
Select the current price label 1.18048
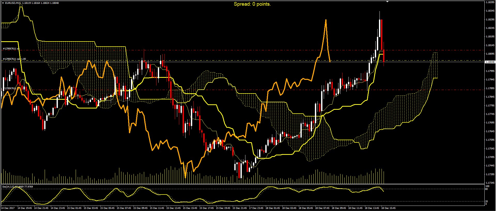490,62
